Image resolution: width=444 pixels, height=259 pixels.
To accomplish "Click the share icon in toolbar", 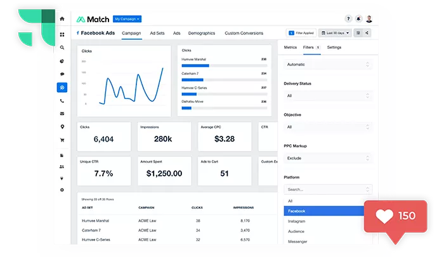I will point(367,33).
